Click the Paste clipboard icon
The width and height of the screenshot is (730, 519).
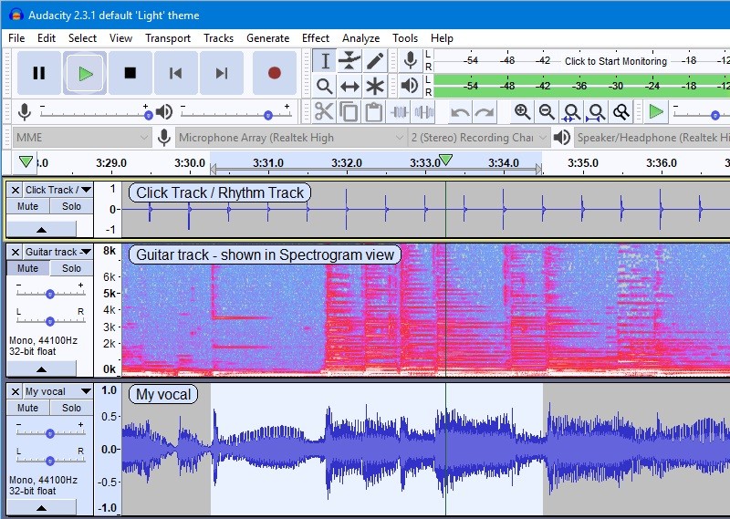373,111
